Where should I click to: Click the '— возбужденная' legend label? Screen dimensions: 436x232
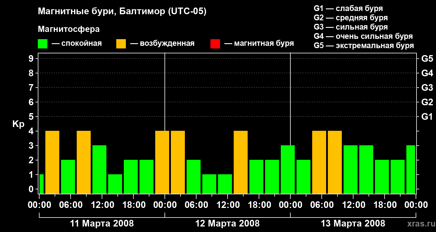coord(162,43)
